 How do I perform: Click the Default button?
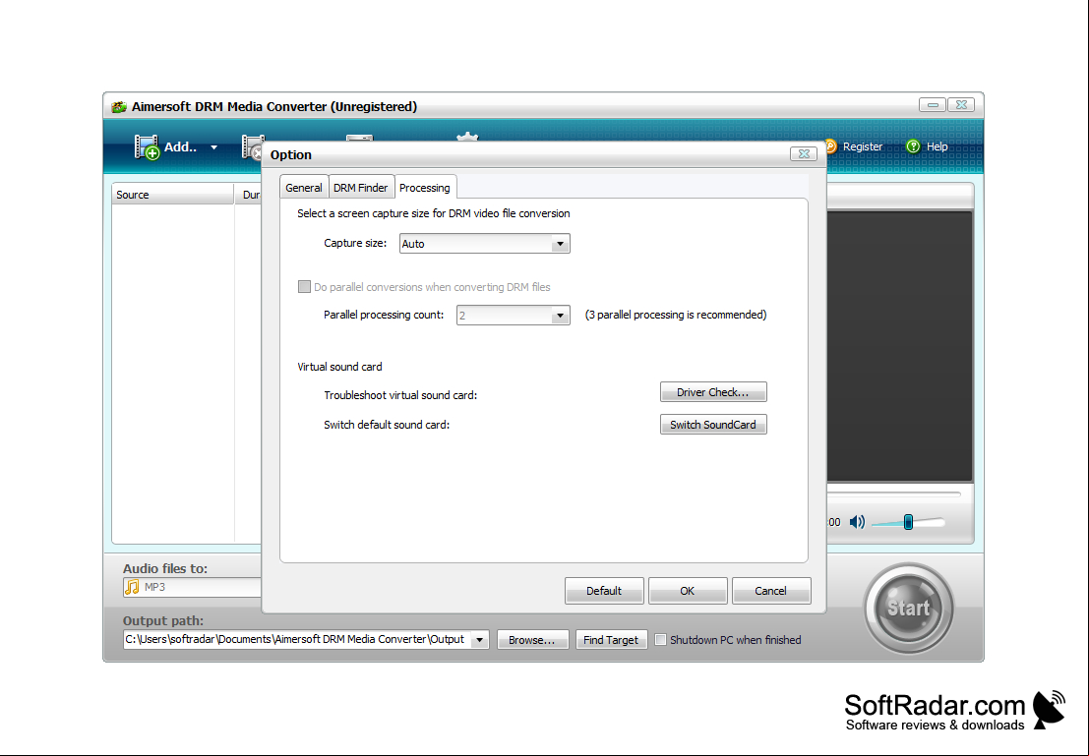coord(604,591)
